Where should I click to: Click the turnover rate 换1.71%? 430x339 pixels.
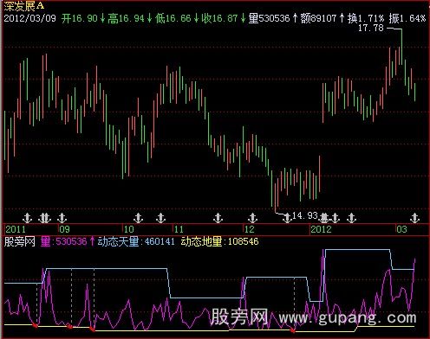point(366,18)
